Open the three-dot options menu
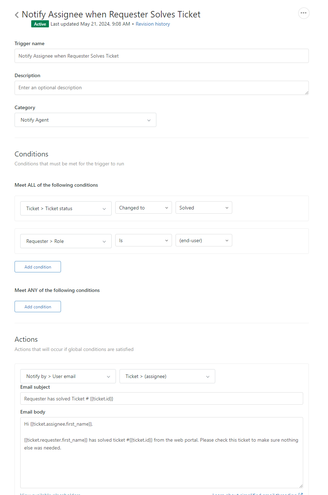328x495 pixels. click(x=304, y=13)
